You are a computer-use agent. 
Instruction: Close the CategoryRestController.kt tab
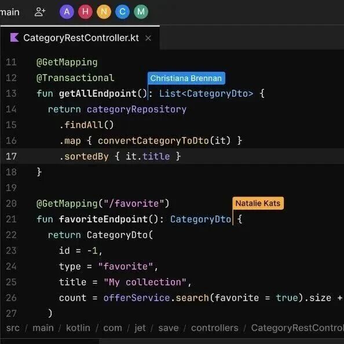point(148,38)
